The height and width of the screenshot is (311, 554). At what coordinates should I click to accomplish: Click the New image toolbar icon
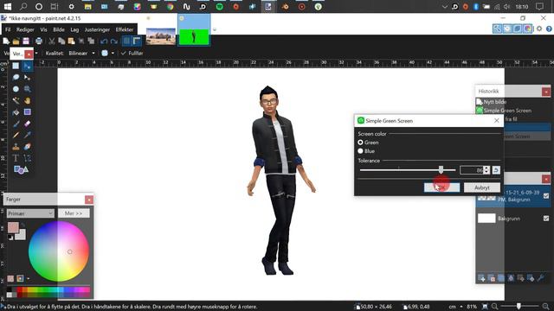(6, 41)
